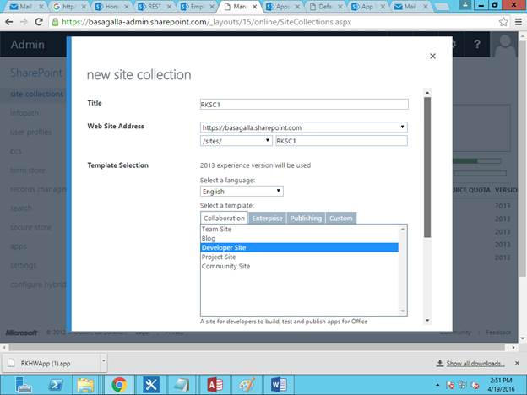Close the downloads bar
The height and width of the screenshot is (395, 527).
pyautogui.click(x=517, y=363)
